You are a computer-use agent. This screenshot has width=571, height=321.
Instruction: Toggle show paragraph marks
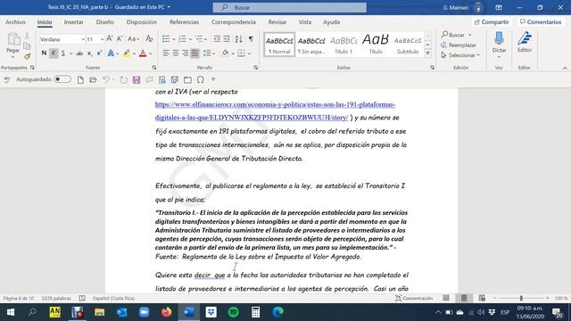[x=251, y=38]
